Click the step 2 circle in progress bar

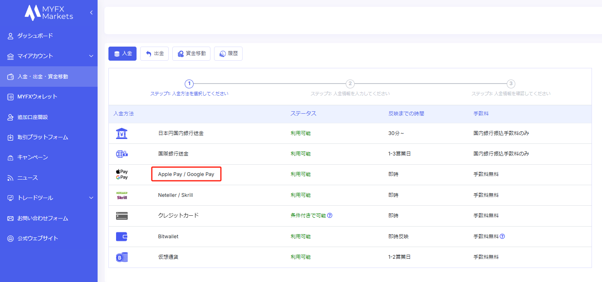click(x=350, y=84)
